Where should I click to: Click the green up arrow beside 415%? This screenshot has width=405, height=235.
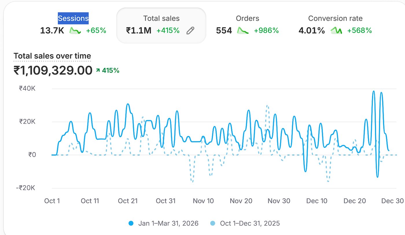click(98, 70)
